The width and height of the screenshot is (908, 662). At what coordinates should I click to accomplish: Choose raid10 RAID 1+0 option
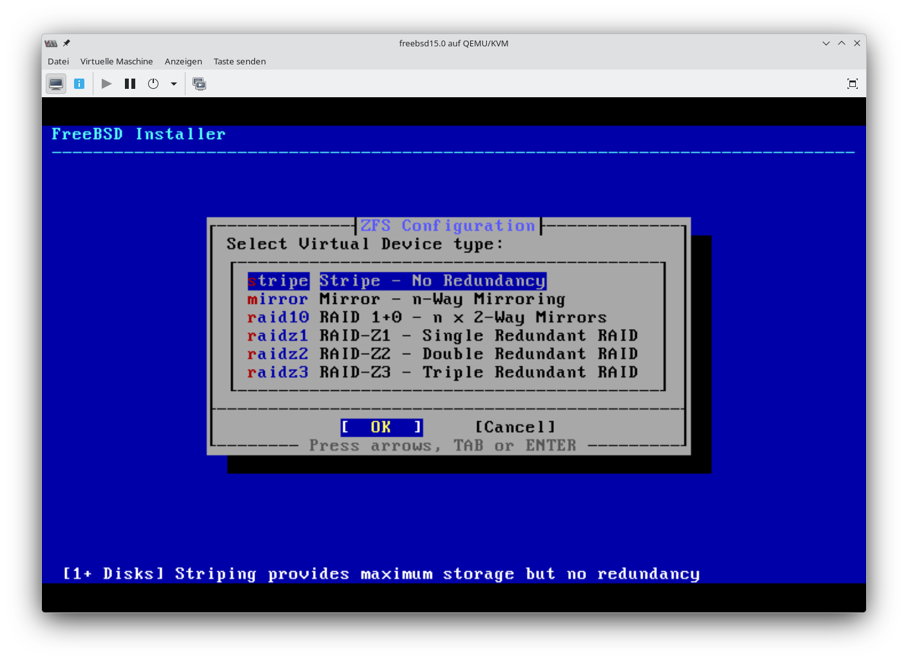[x=426, y=317]
